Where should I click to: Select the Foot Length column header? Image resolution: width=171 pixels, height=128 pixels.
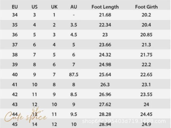[105, 7]
